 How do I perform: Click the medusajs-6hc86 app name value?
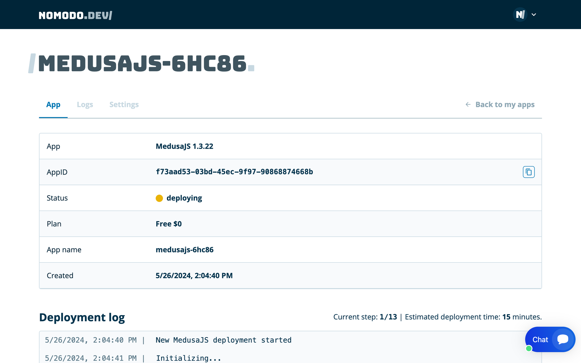pyautogui.click(x=184, y=250)
